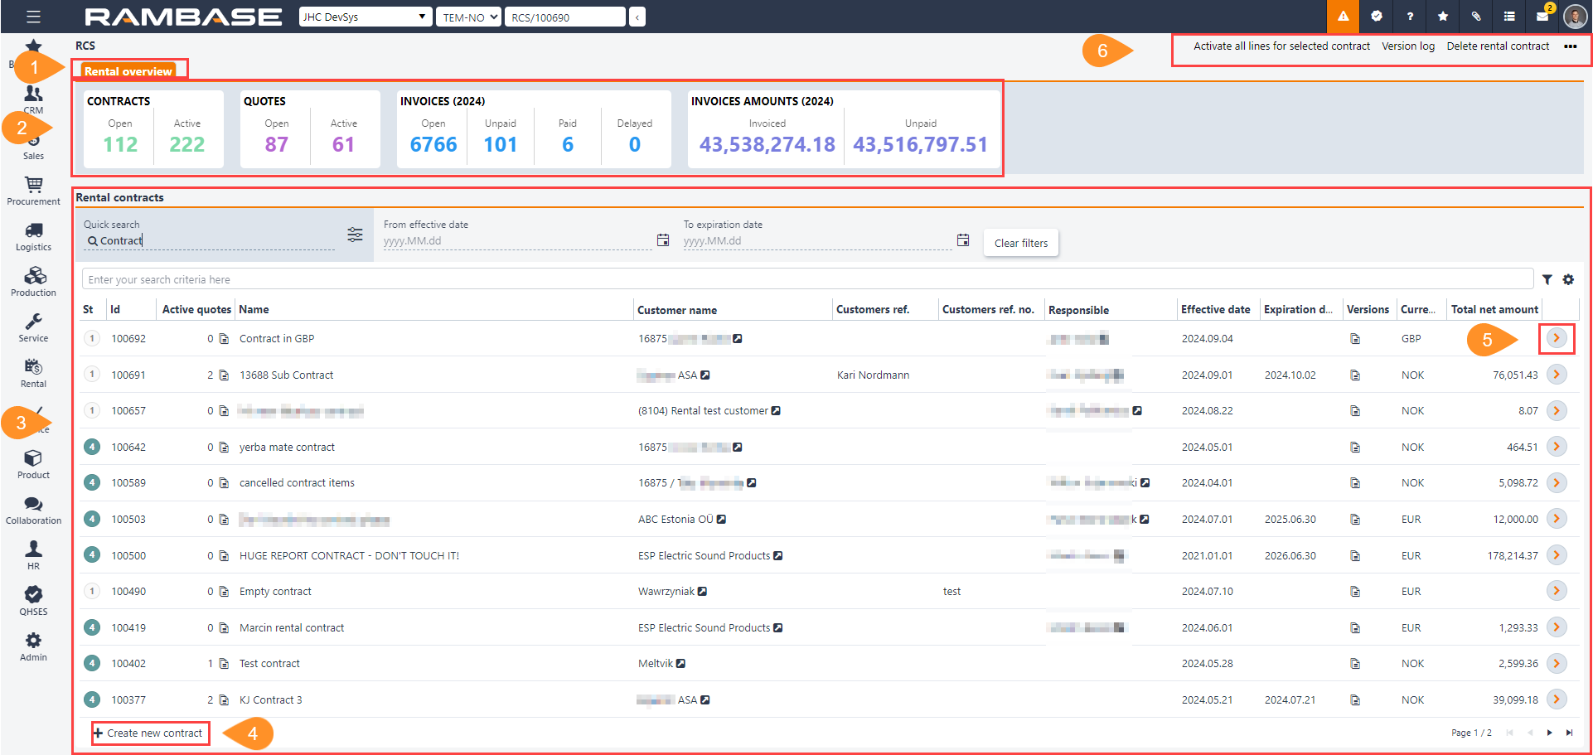
Task: Expand the JHC DevSys company dropdown
Action: pos(365,17)
